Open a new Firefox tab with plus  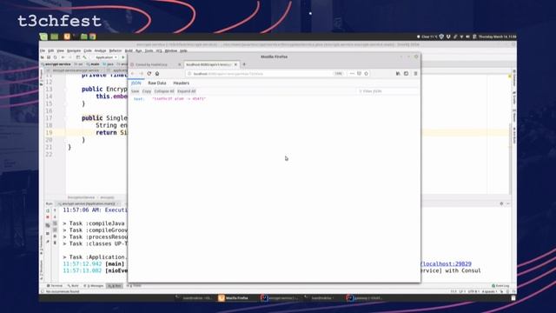[x=244, y=64]
